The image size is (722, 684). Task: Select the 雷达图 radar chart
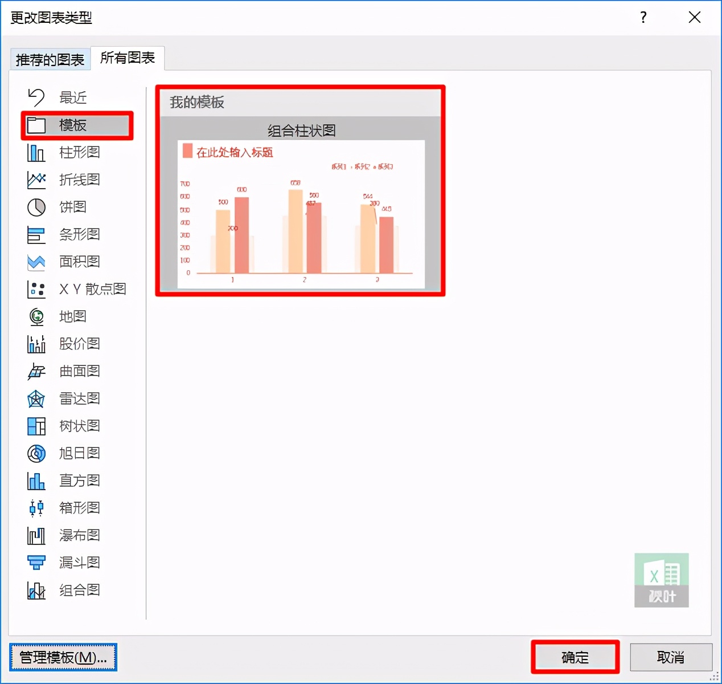79,398
